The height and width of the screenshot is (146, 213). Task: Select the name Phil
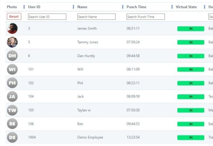(80, 83)
